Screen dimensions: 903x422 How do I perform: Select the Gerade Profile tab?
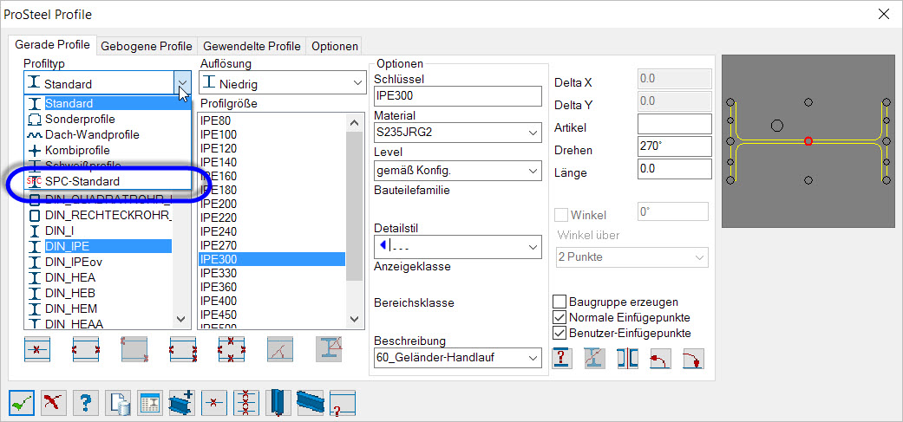pyautogui.click(x=52, y=45)
